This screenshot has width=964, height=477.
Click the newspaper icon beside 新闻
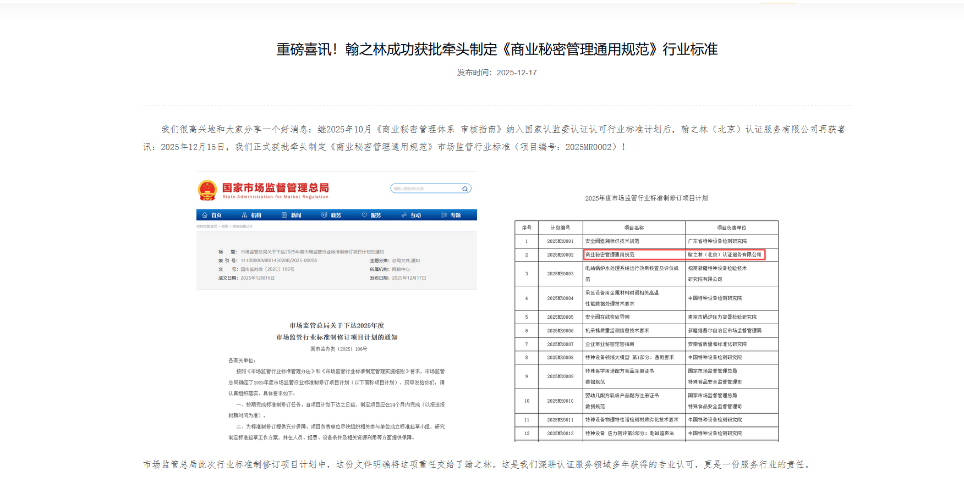[x=284, y=215]
